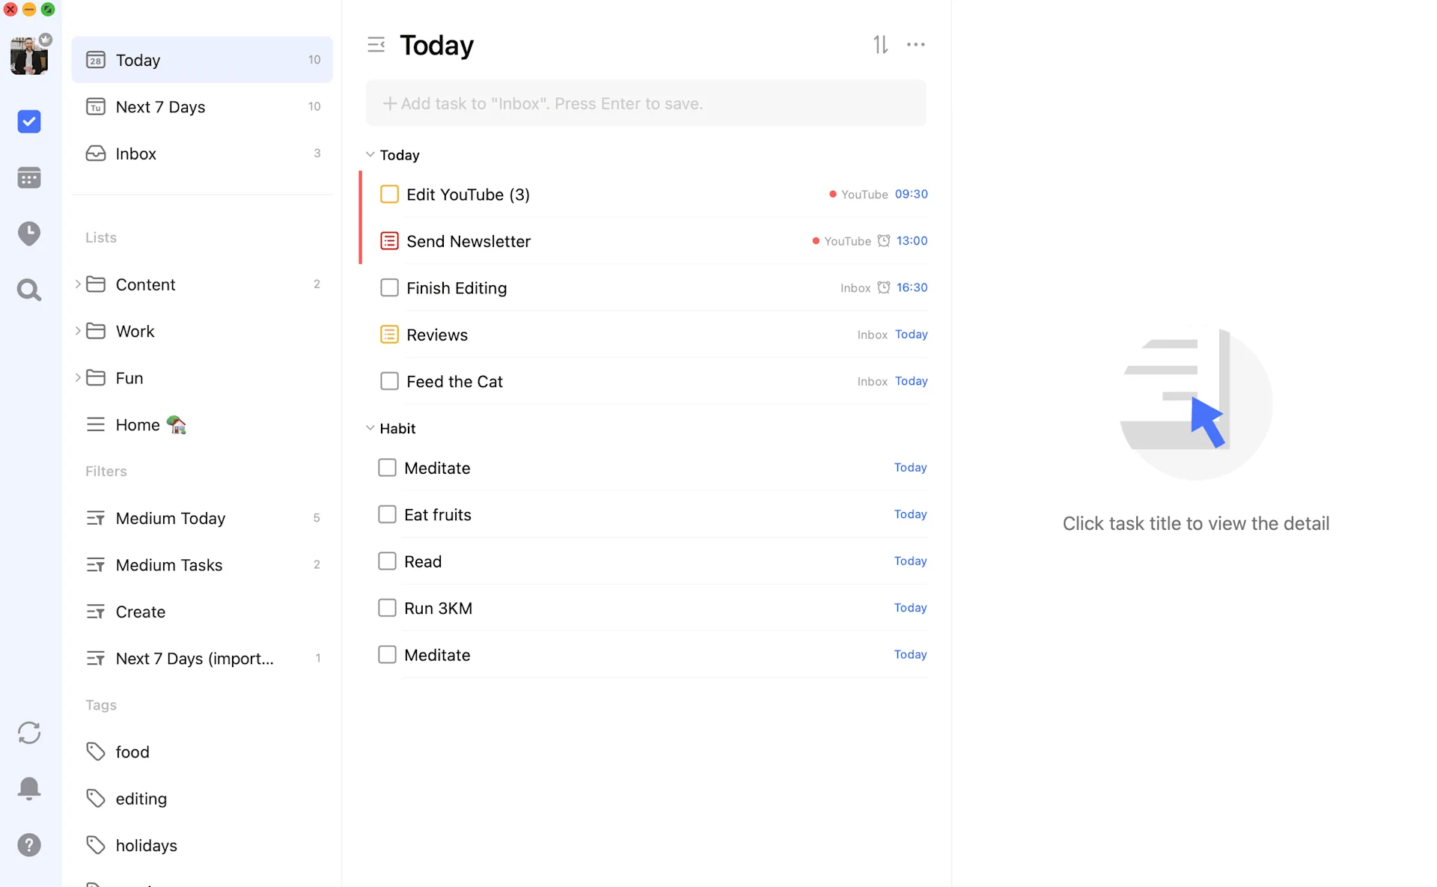The image size is (1437, 887).
Task: Open the completed tasks view icon
Action: pos(28,121)
